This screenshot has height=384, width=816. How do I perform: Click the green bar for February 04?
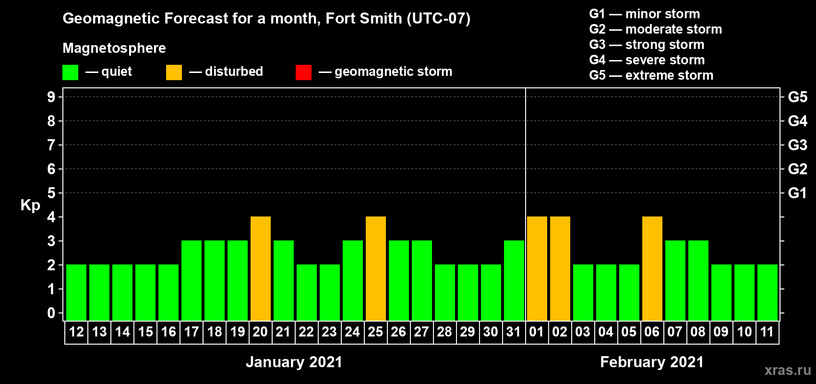[606, 292]
